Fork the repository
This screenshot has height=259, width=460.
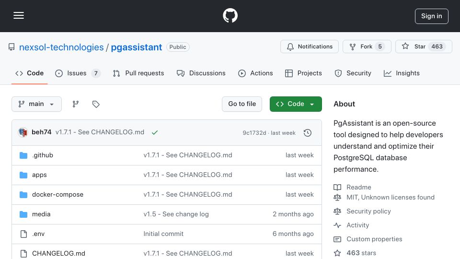[x=367, y=47]
